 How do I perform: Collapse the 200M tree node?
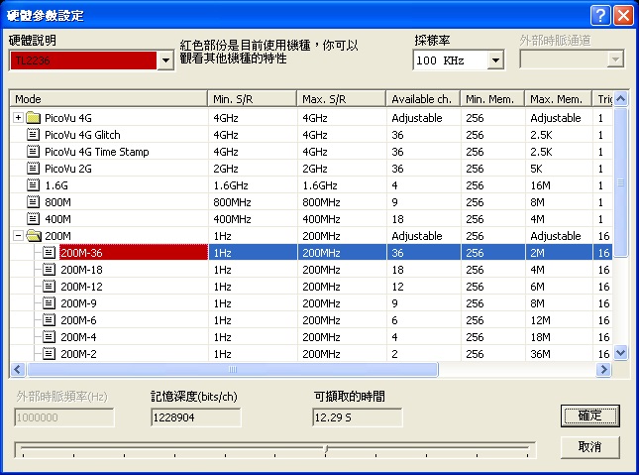18,235
